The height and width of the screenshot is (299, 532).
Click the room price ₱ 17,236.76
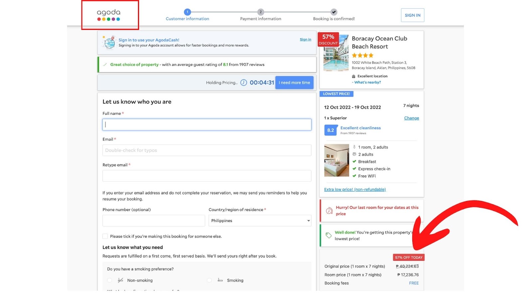[x=408, y=275]
